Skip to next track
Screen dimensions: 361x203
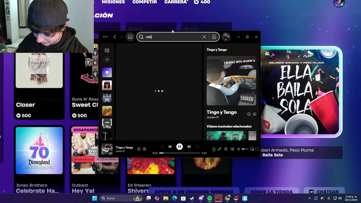pos(189,147)
